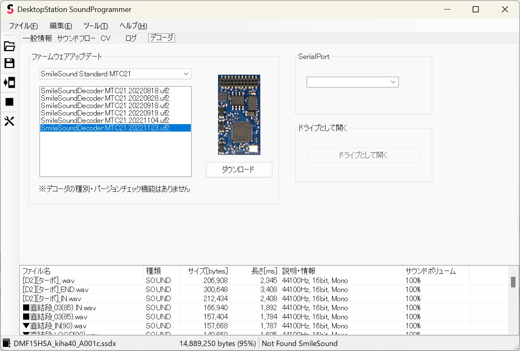This screenshot has width=520, height=351.
Task: Select firmware SmileSoundDecoder.MTC21.20220818.uf2
Action: (105, 91)
